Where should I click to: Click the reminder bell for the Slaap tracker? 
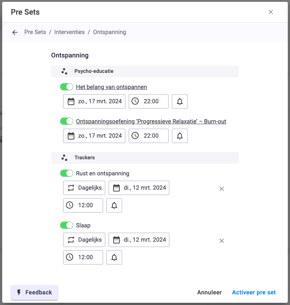pos(114,257)
